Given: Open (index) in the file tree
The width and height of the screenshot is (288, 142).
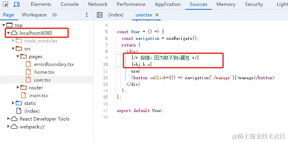Looking at the screenshot, I should coord(32,111).
